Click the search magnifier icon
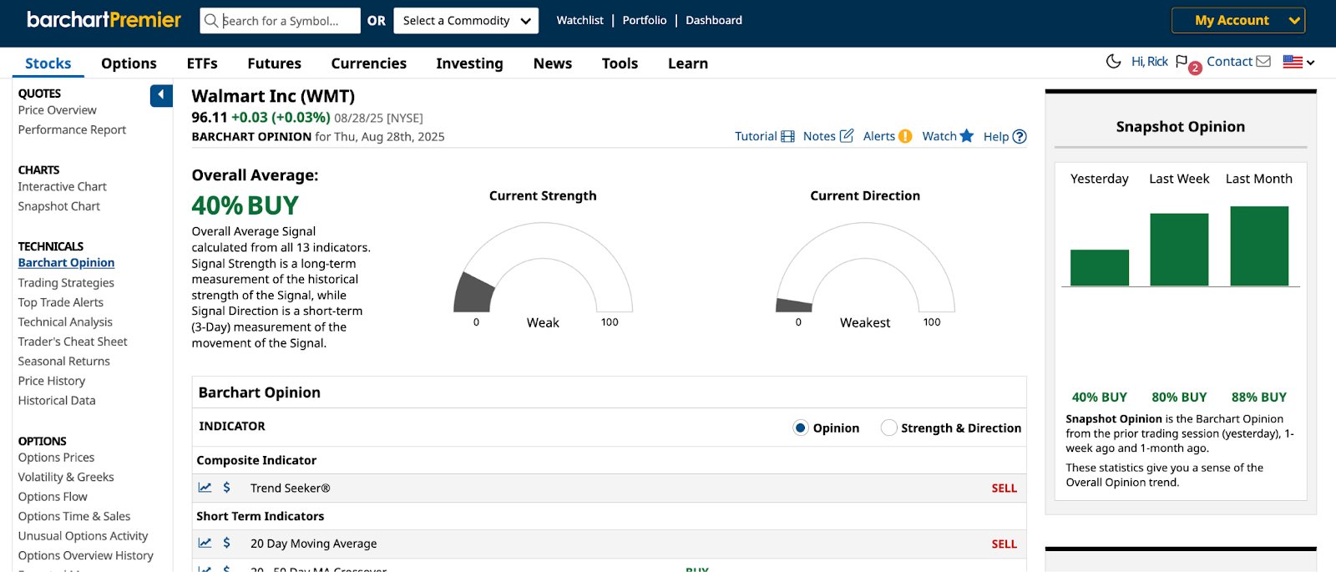Viewport: 1336px width, 572px height. (211, 21)
